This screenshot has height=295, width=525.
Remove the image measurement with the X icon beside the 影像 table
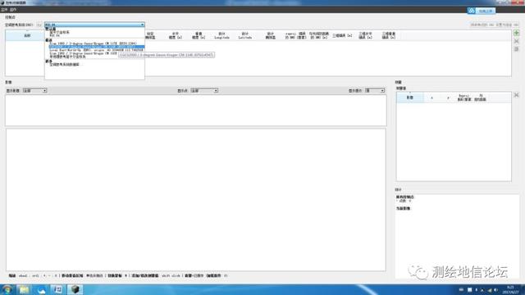click(516, 95)
